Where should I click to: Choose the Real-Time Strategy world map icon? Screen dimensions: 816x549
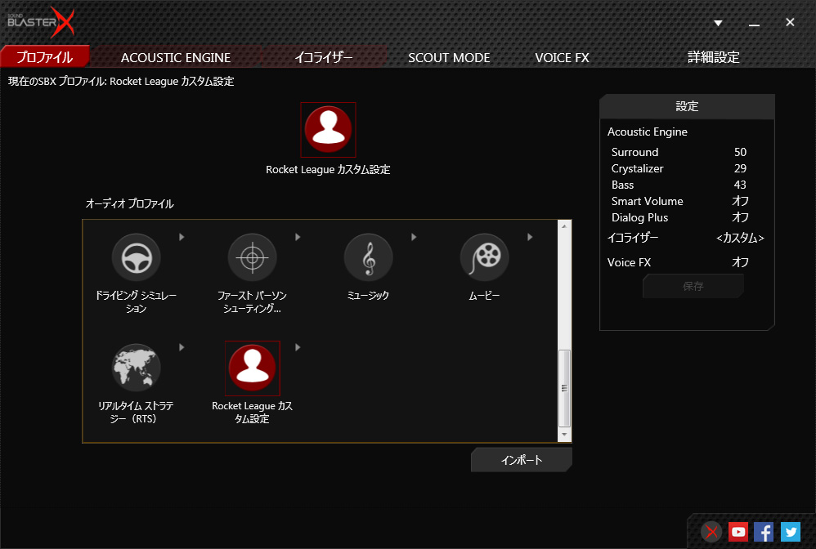click(137, 368)
